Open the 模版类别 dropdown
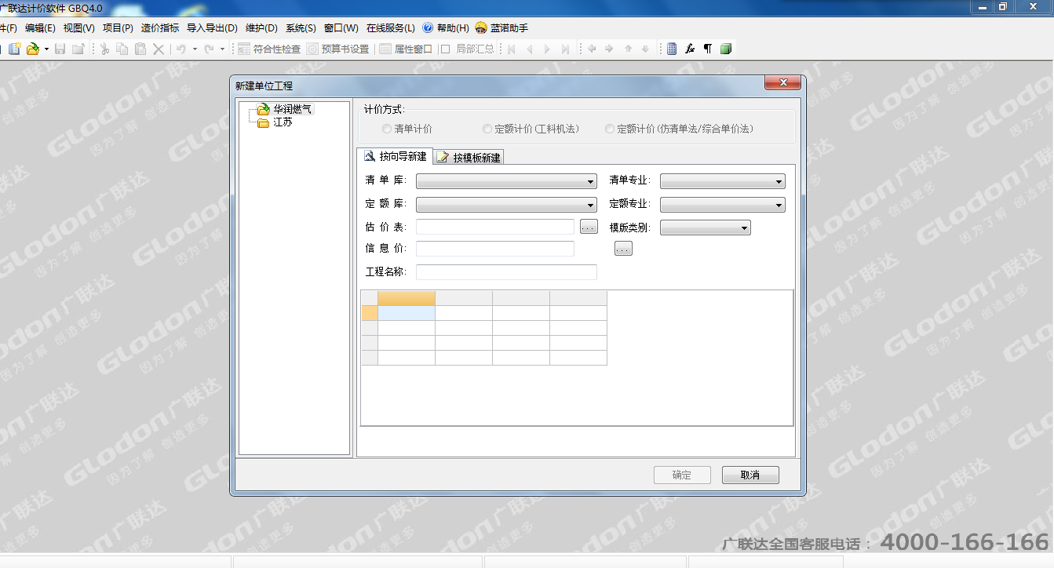Screen dimensions: 1054x568 tap(706, 228)
